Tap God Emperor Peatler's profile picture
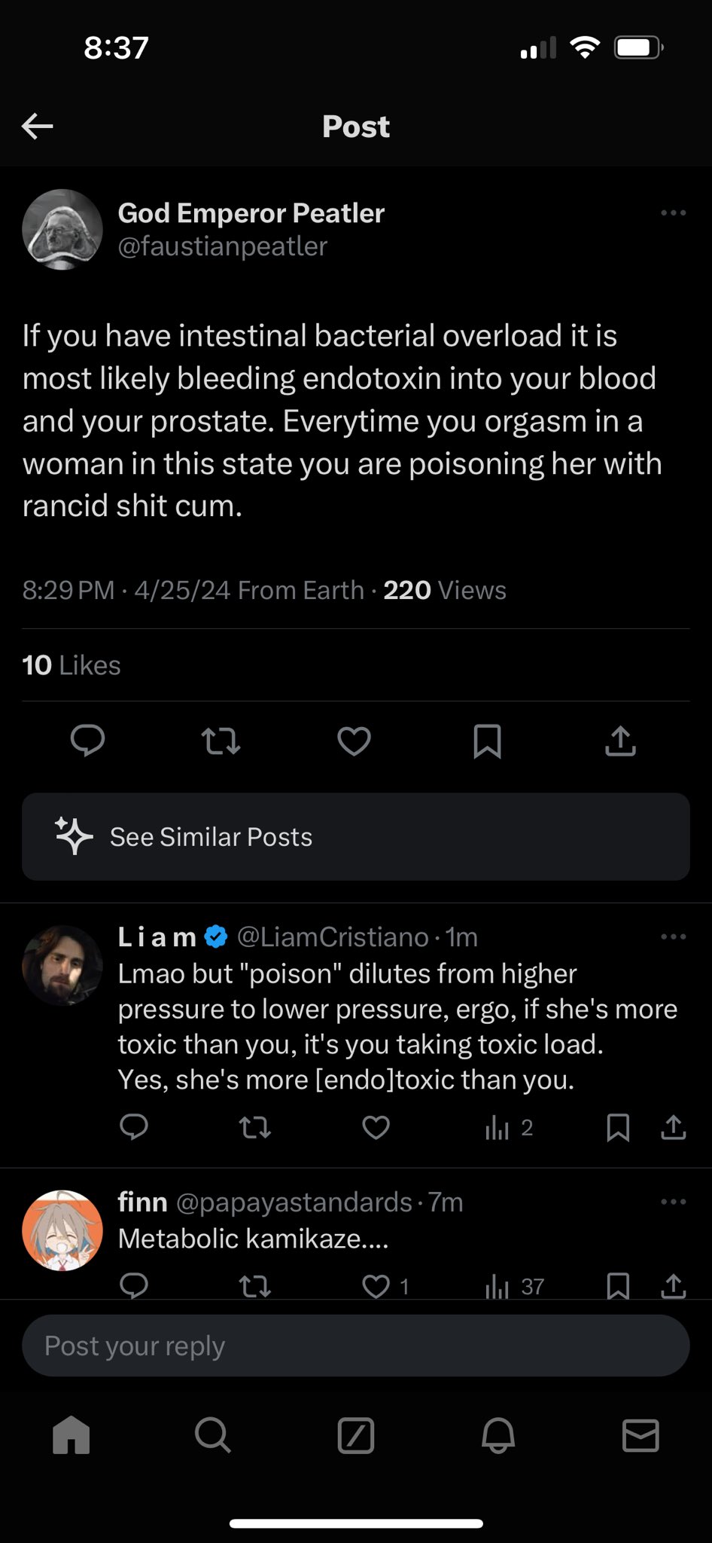The image size is (712, 1543). point(62,229)
